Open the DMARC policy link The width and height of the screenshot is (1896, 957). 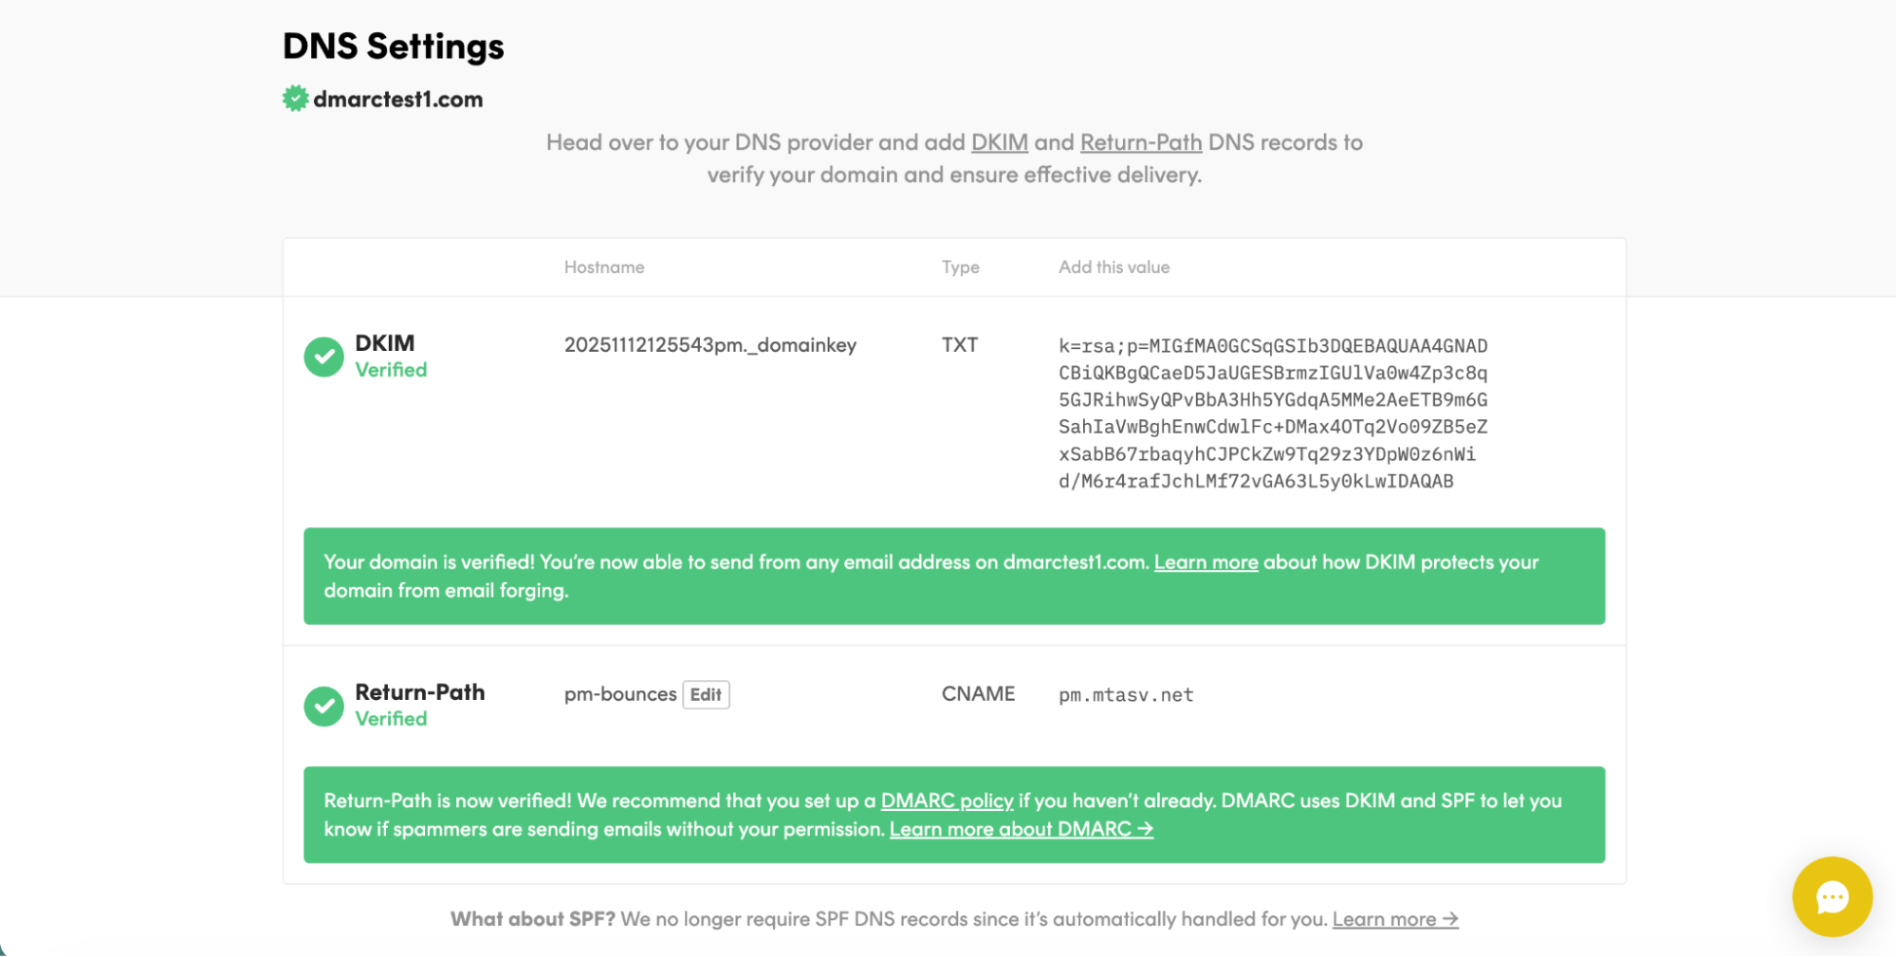tap(946, 801)
